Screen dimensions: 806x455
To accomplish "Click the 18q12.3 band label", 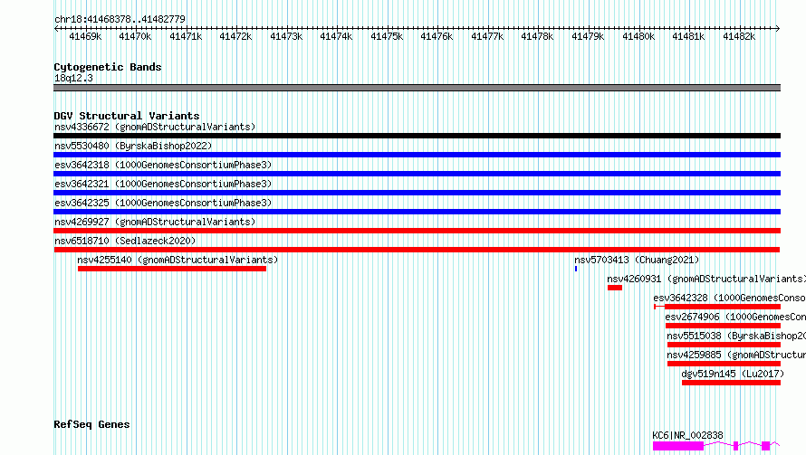I will pyautogui.click(x=73, y=78).
